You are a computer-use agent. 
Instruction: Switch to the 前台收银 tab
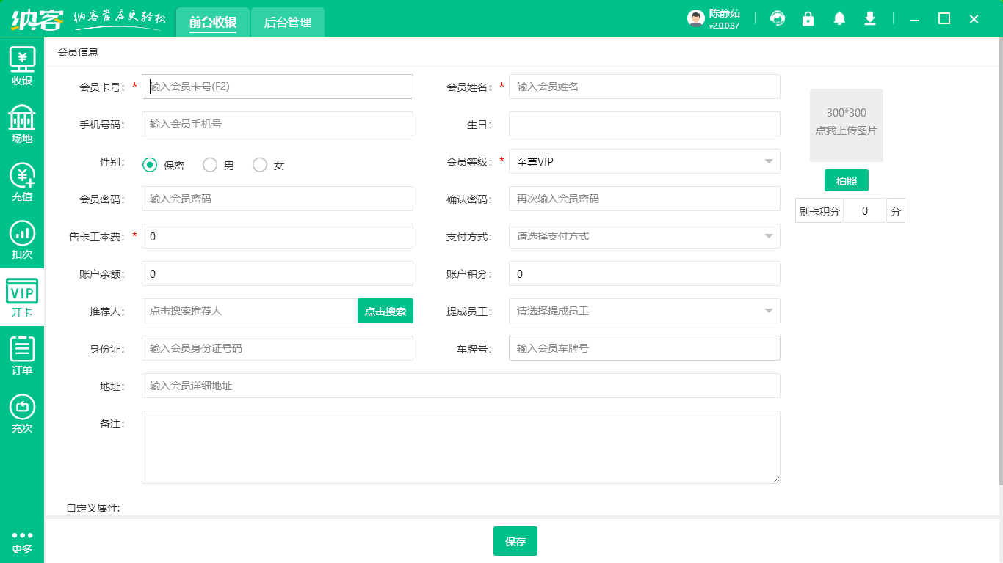tap(213, 22)
